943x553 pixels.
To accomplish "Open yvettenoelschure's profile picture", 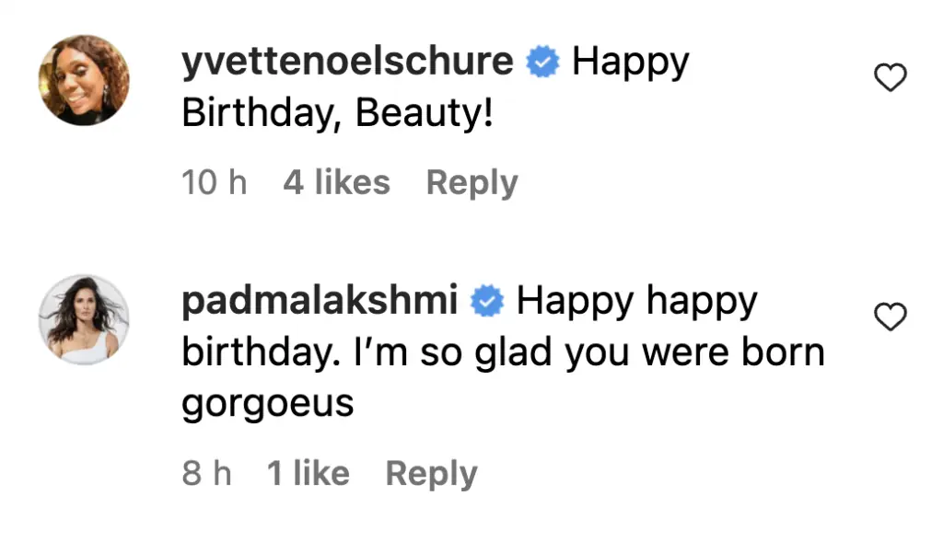I will [x=84, y=80].
